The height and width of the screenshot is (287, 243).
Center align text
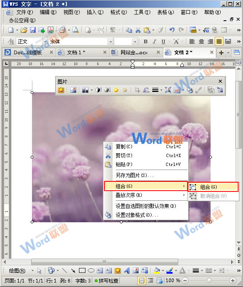[201, 42]
